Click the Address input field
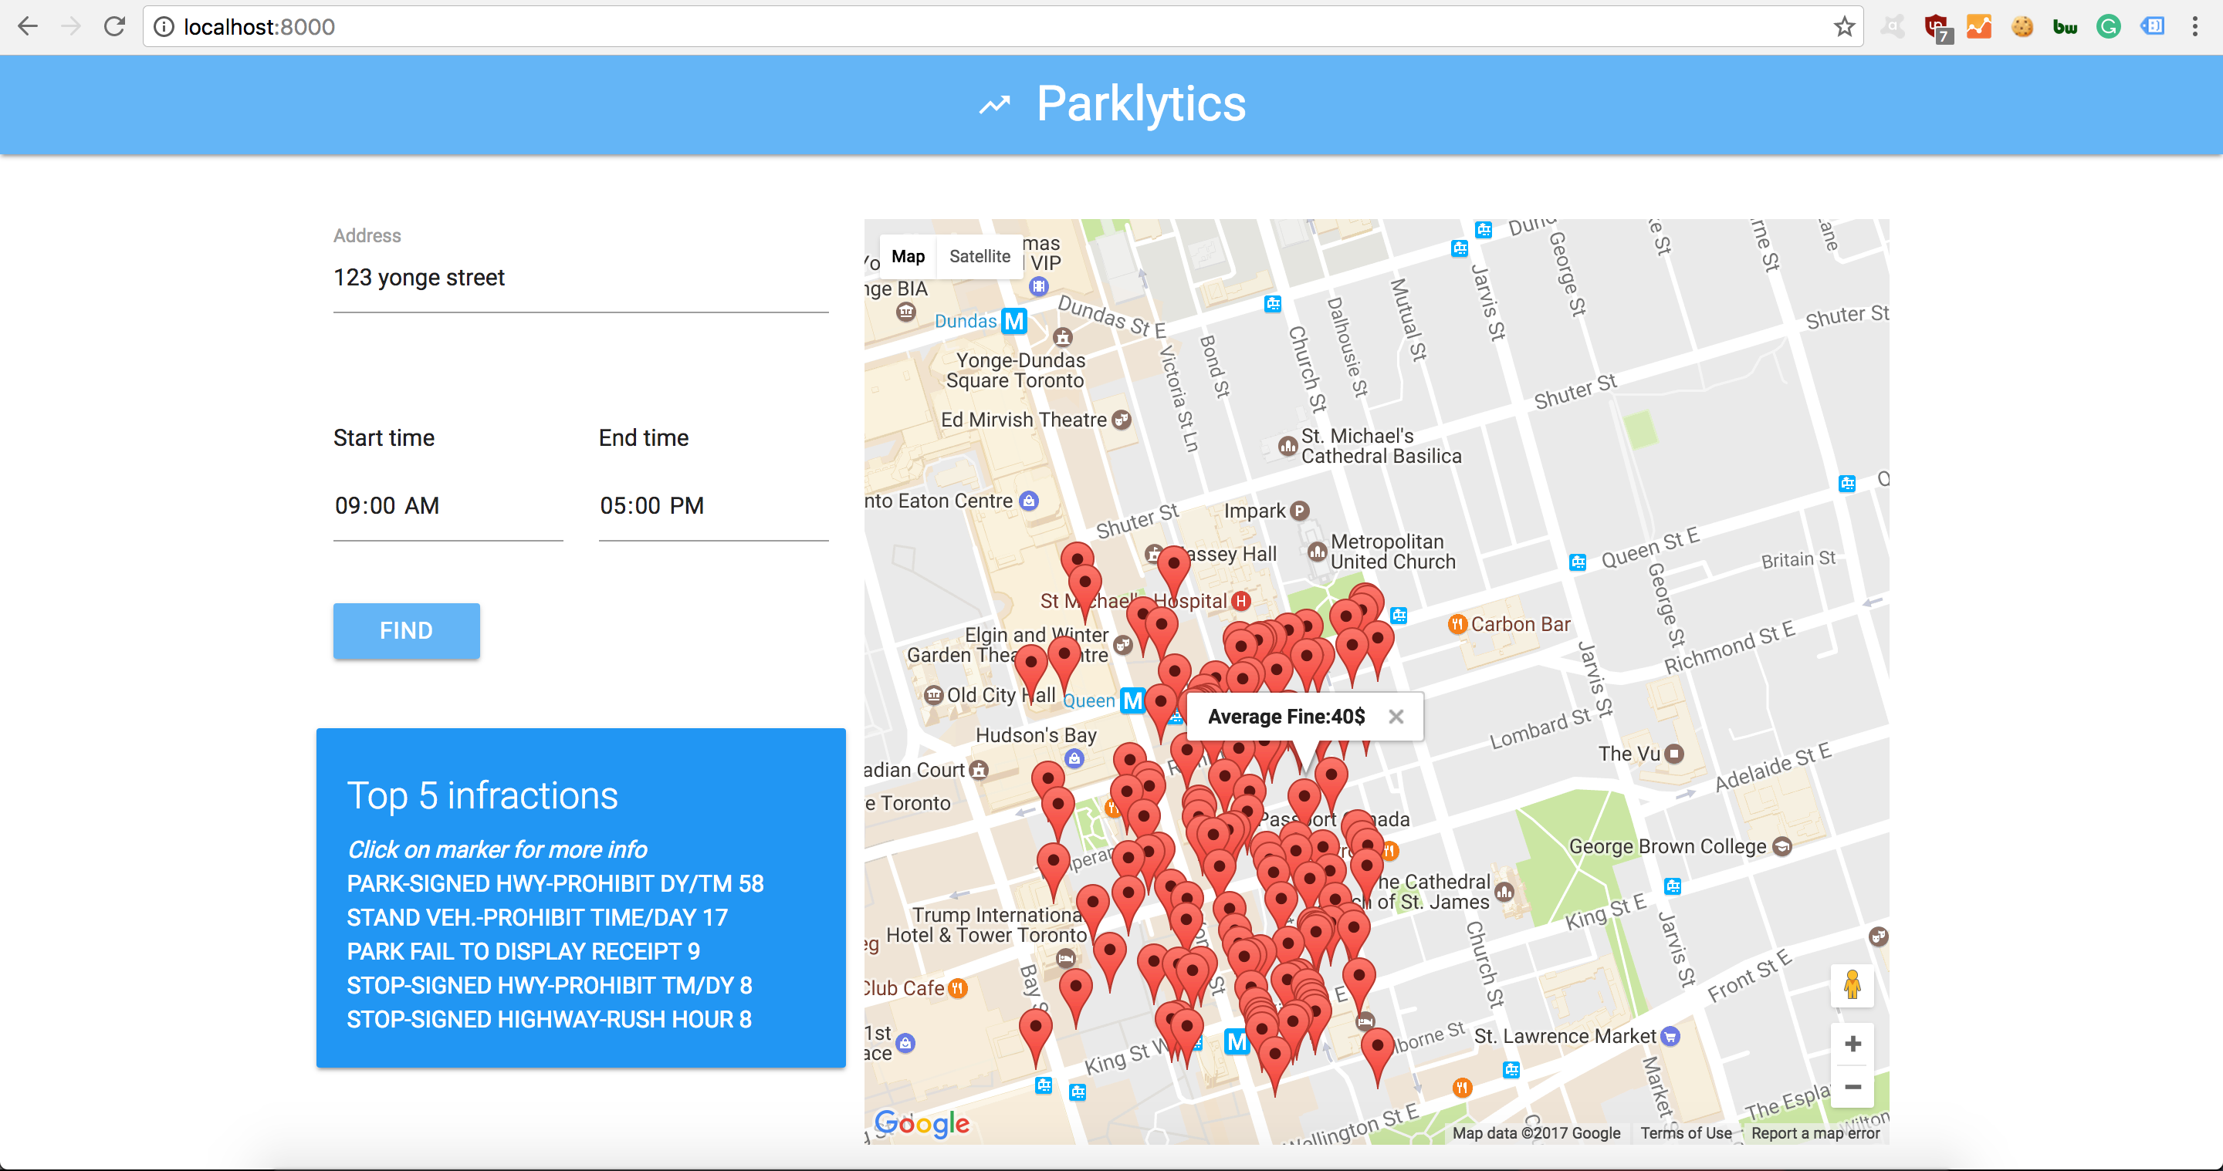 pyautogui.click(x=580, y=278)
